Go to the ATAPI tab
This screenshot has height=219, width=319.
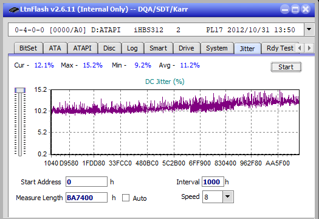tap(83, 48)
